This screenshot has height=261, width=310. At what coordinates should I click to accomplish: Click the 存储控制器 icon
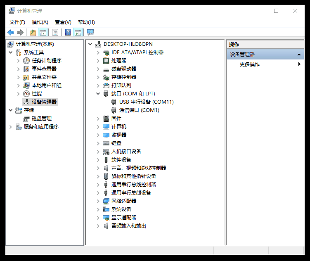point(106,77)
